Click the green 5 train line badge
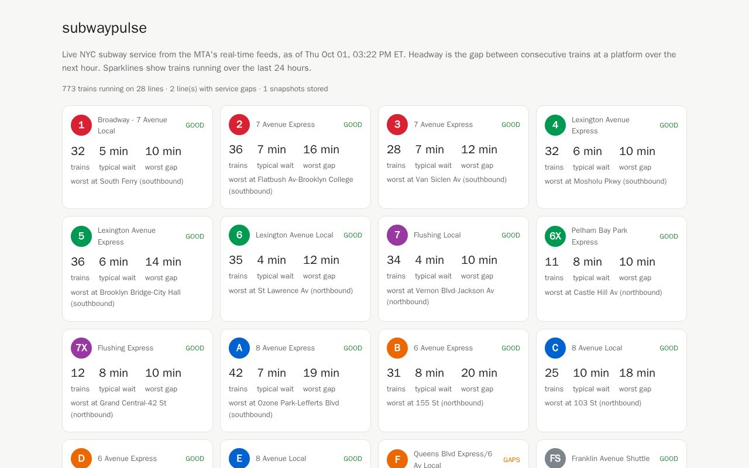The image size is (749, 468). 81,236
